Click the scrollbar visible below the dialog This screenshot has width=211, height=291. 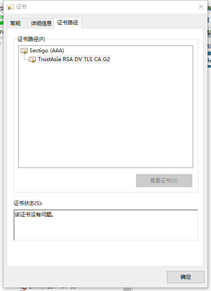(x=126, y=289)
